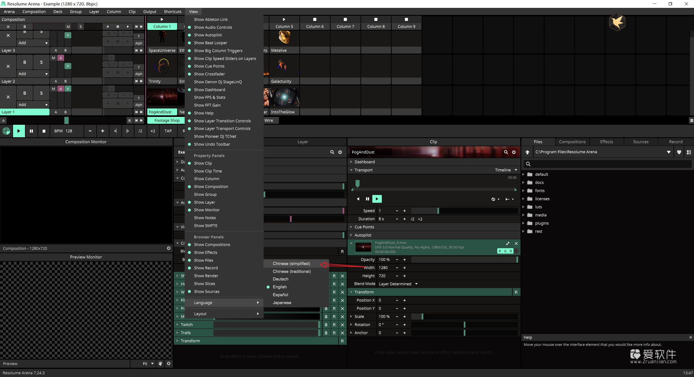Click the up-arrow folder navigation icon in Files
The image size is (694, 377).
(528, 152)
